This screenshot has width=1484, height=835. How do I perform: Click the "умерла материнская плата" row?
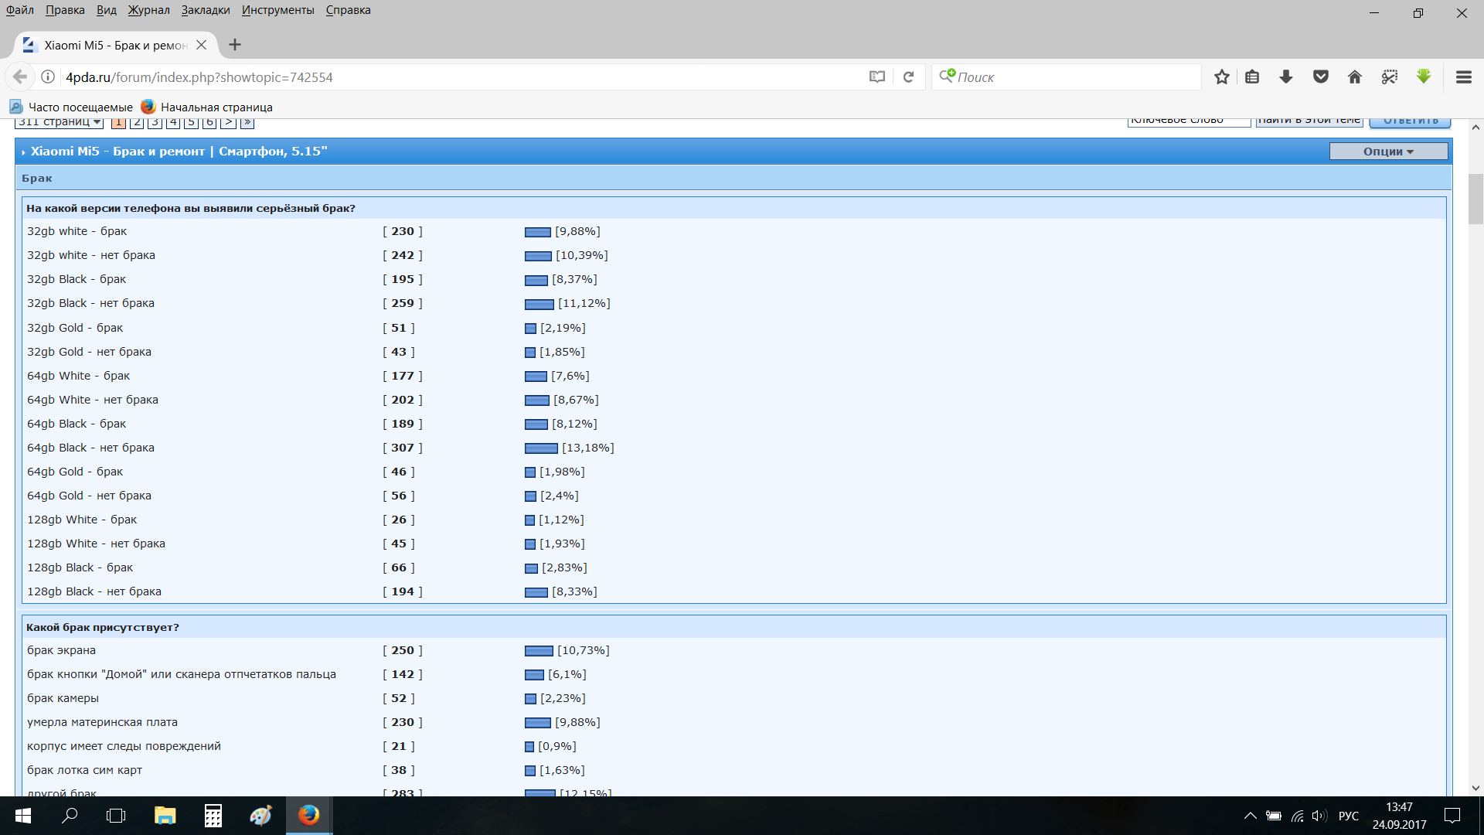734,722
